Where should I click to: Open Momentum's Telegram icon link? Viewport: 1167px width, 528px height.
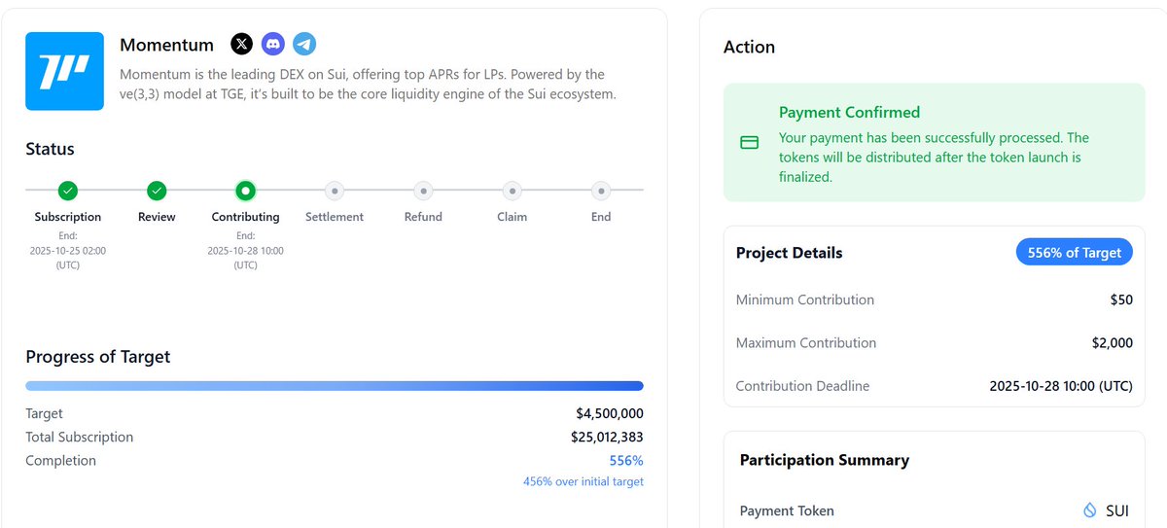[x=304, y=44]
